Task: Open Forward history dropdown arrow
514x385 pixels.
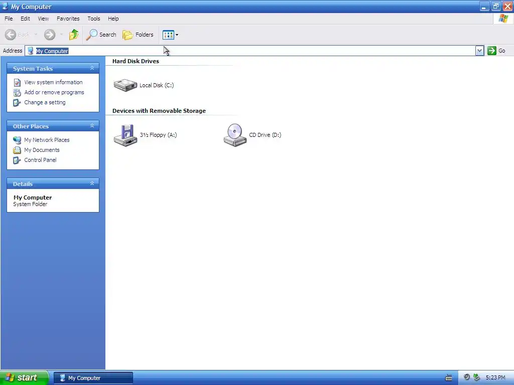Action: pyautogui.click(x=61, y=35)
